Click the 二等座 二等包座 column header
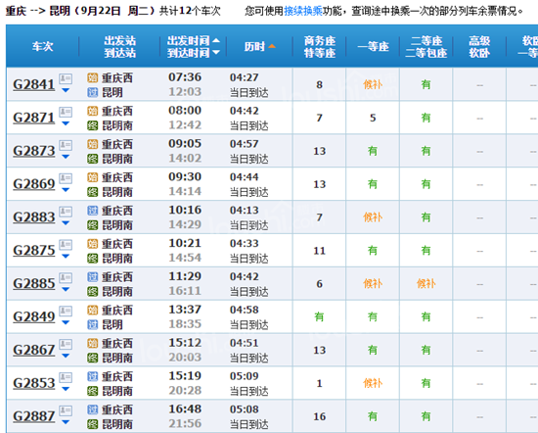This screenshot has width=538, height=433. (x=426, y=47)
